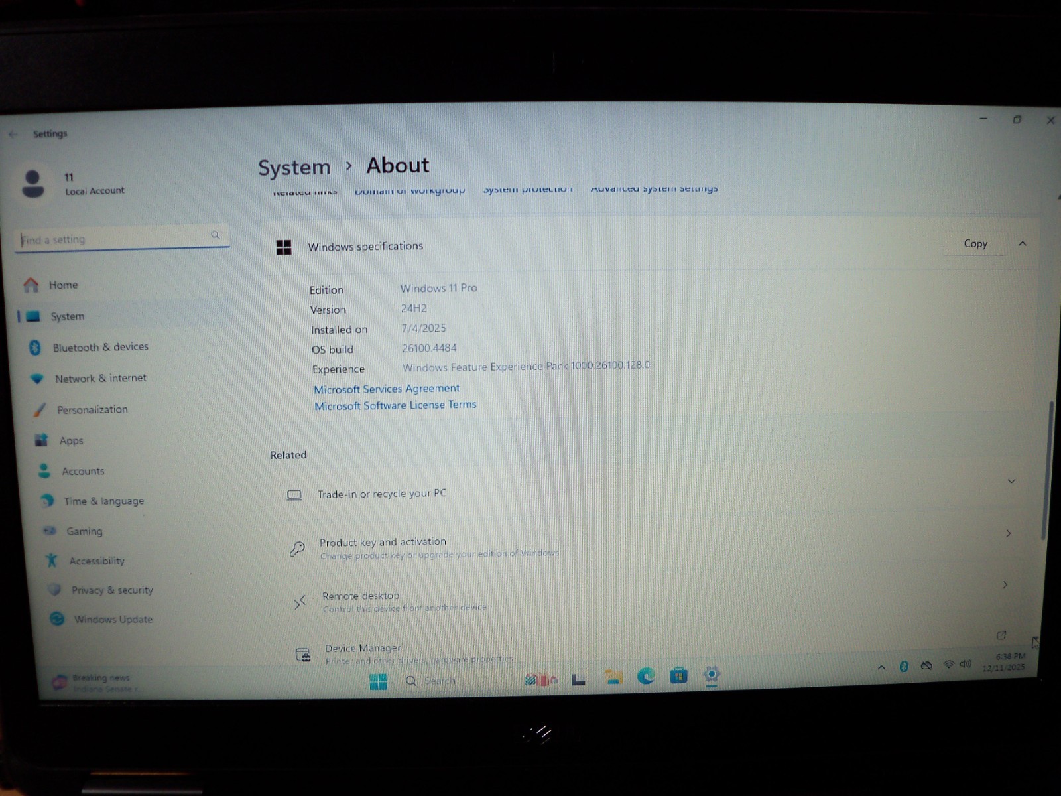
Task: Open File Explorer from taskbar
Action: coord(613,677)
